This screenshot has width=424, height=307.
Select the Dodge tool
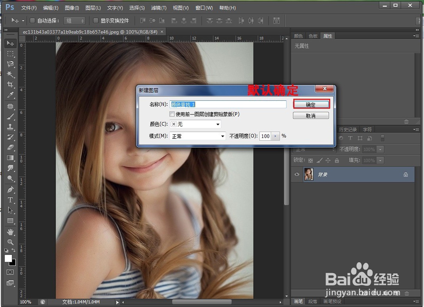(10, 178)
